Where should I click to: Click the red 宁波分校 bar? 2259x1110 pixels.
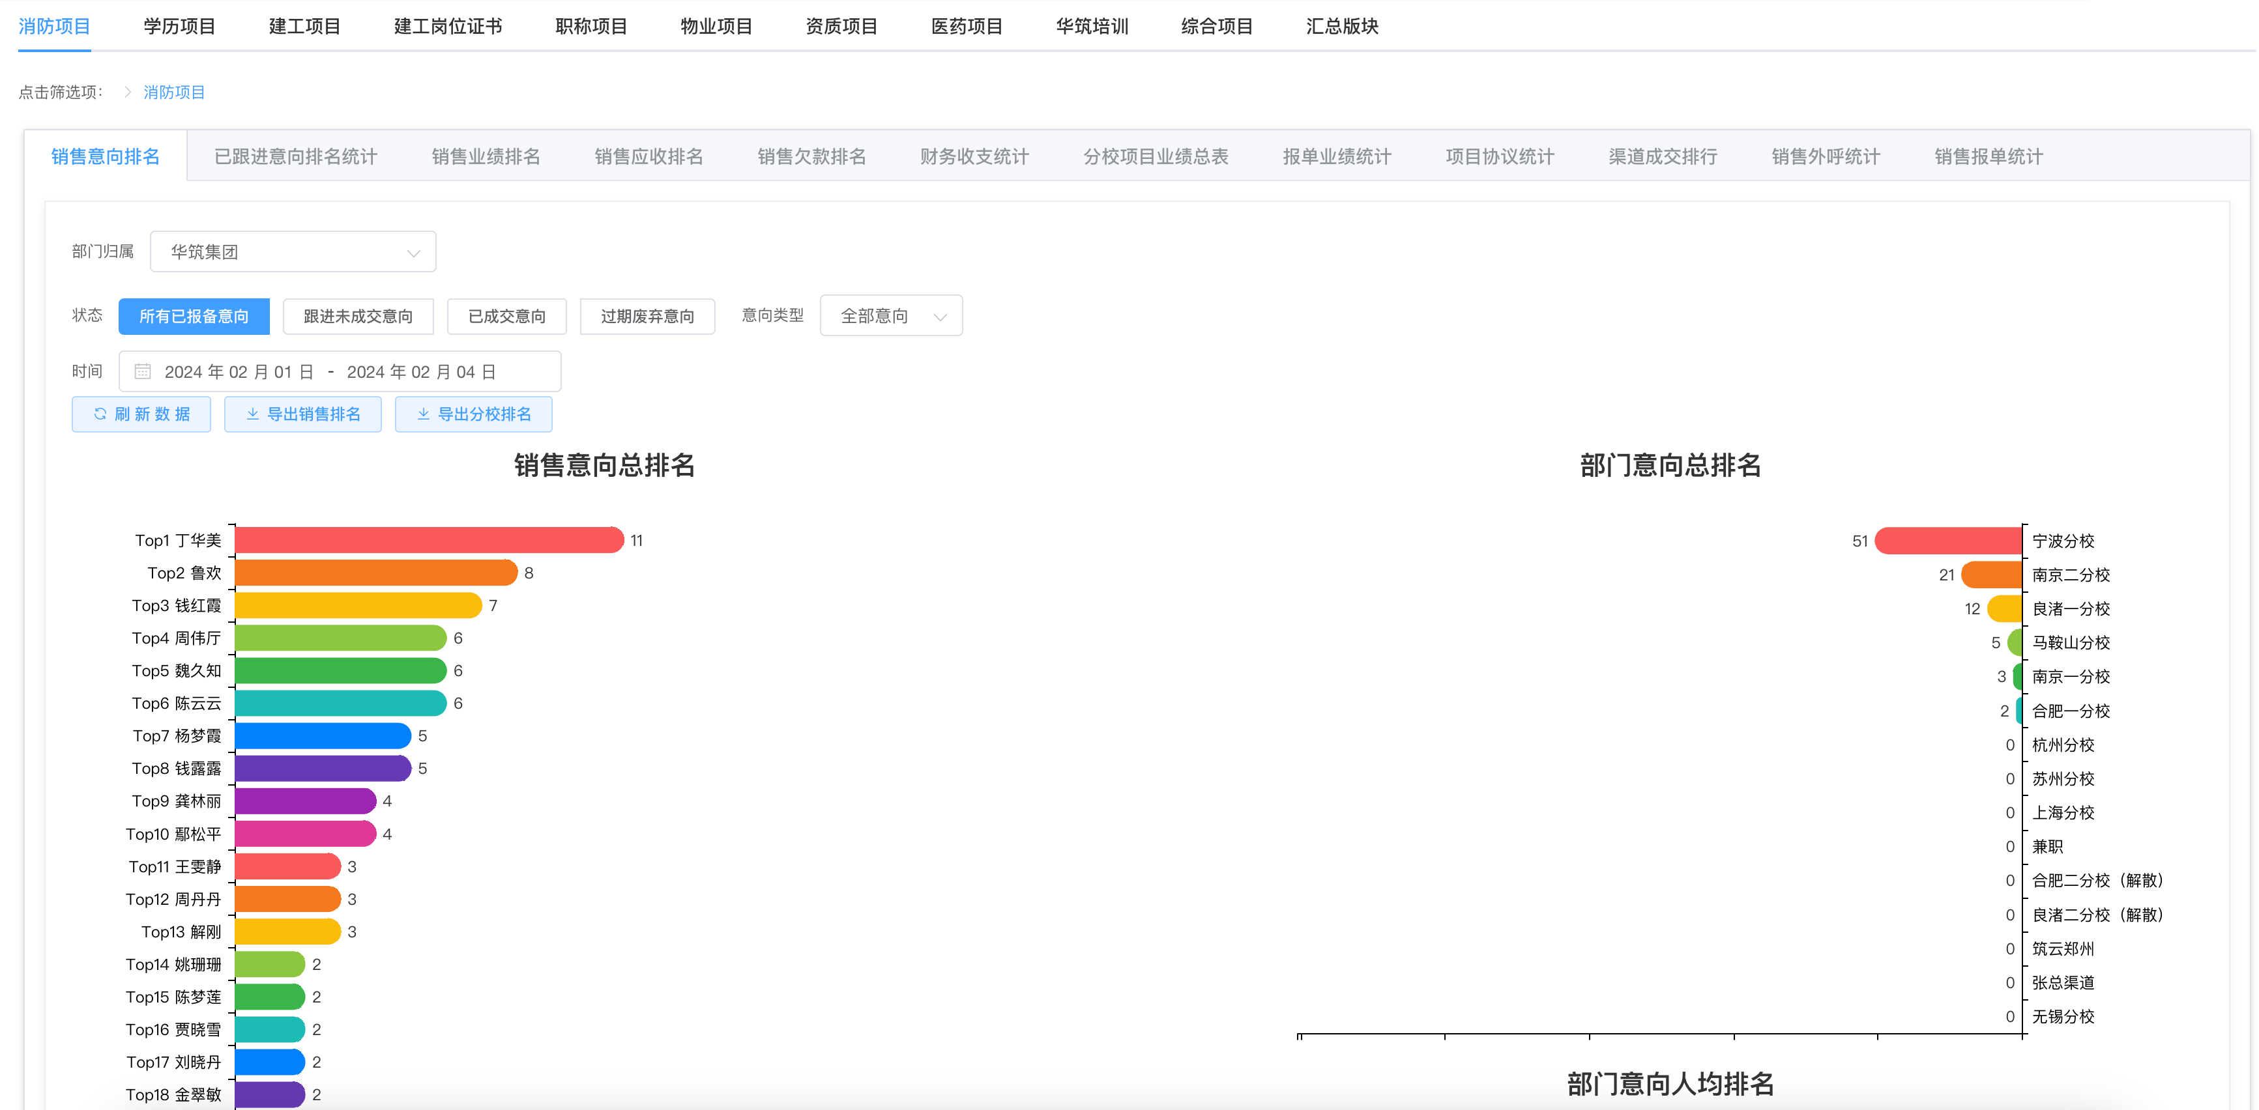click(x=1947, y=541)
